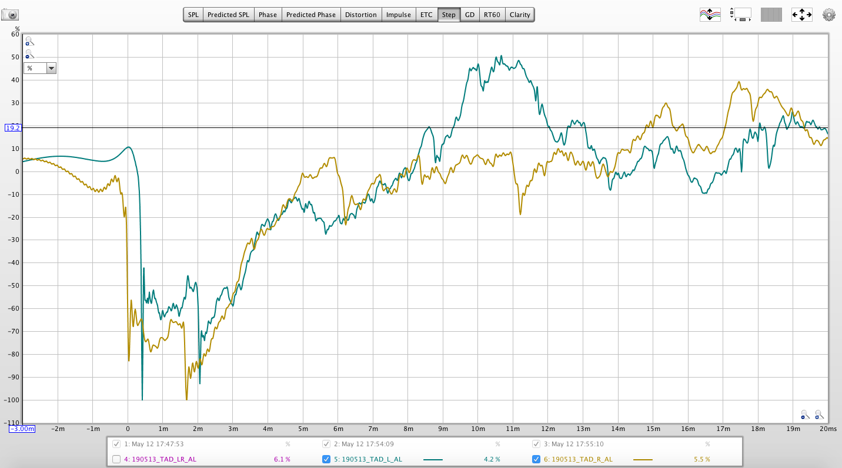Viewport: 842px width, 468px height.
Task: Open the % axis units dropdown
Action: [40, 68]
